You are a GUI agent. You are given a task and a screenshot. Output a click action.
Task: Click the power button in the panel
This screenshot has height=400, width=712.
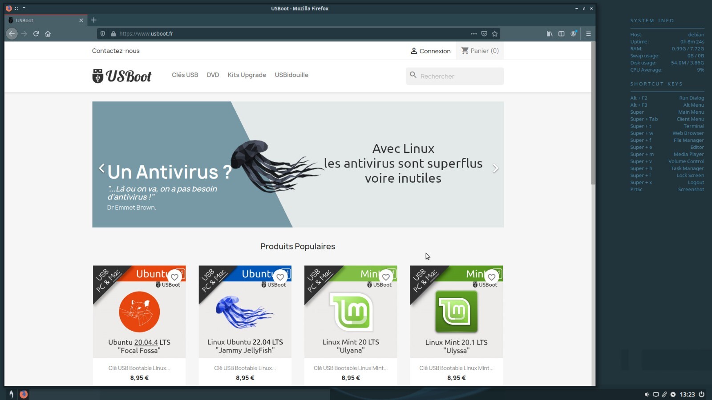[x=702, y=394]
